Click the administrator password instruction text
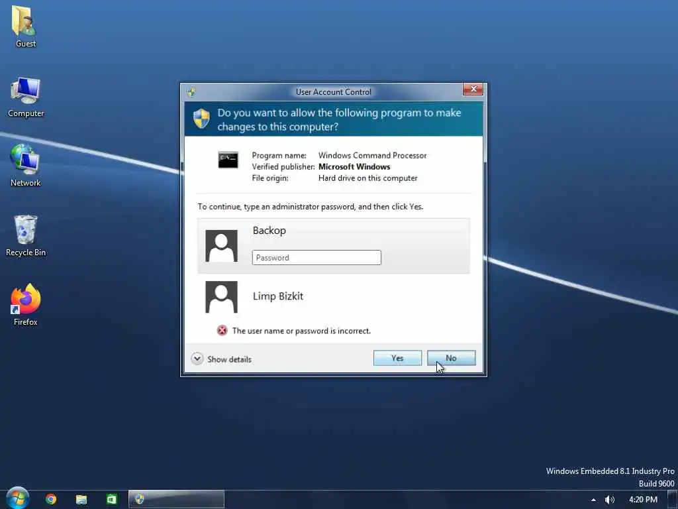Viewport: 678px width, 509px height. [x=311, y=207]
